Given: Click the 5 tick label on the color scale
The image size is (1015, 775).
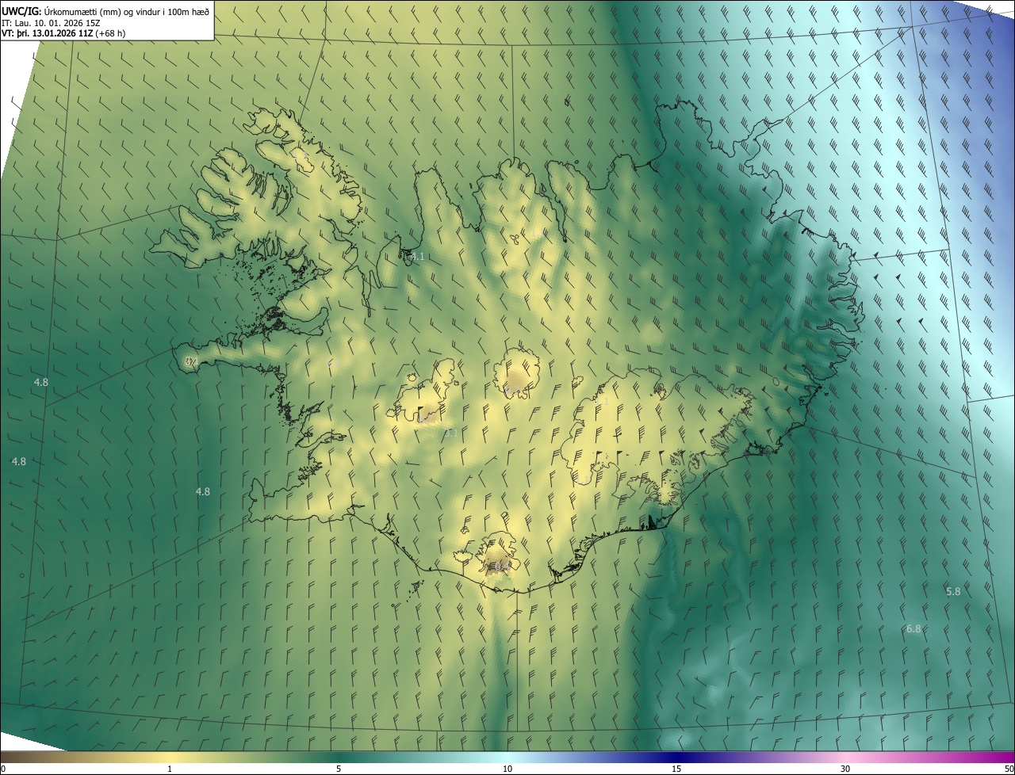Looking at the screenshot, I should [x=339, y=769].
